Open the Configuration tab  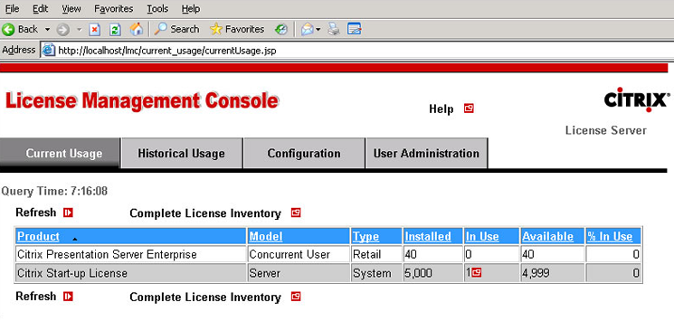tap(304, 154)
